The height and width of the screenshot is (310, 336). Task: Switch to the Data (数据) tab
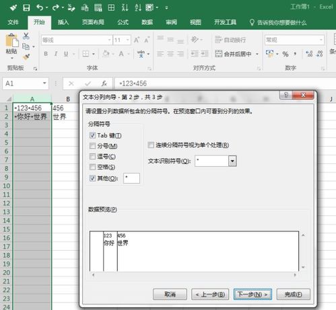pos(147,22)
